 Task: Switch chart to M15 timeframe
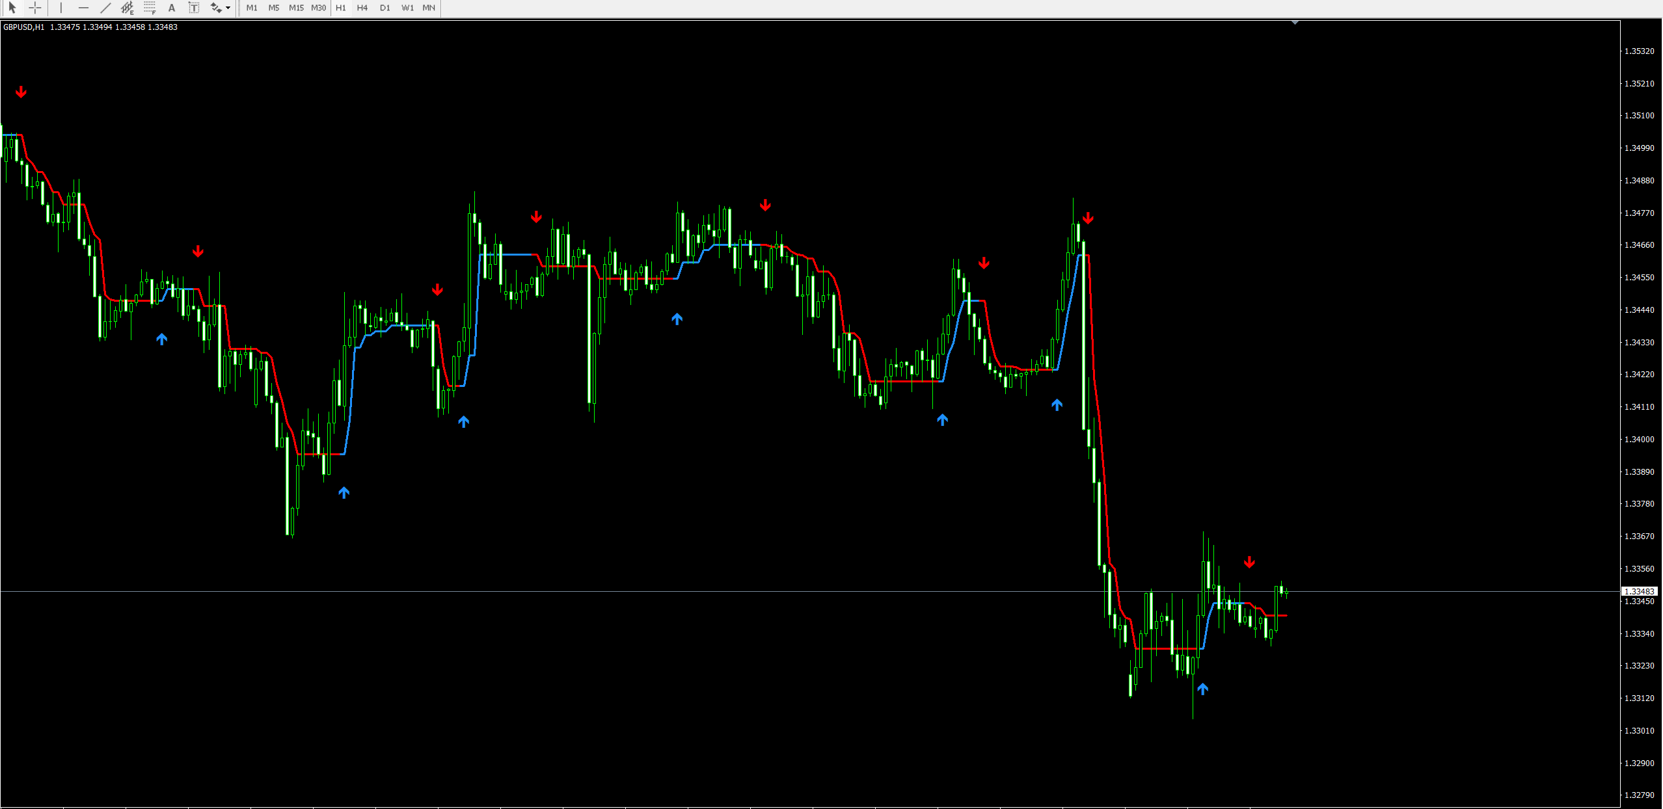tap(296, 8)
